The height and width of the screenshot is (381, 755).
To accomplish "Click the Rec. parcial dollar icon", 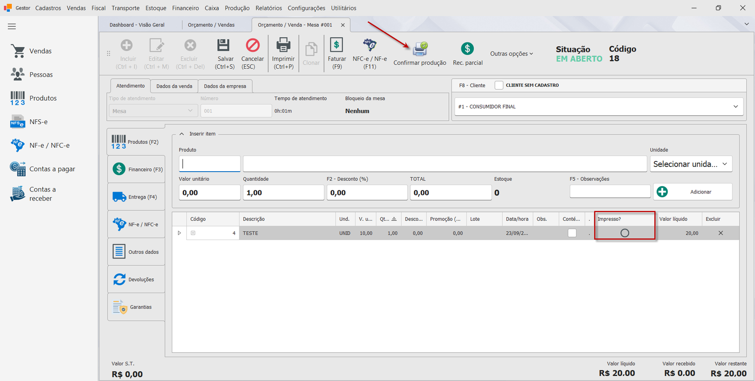I will point(467,49).
